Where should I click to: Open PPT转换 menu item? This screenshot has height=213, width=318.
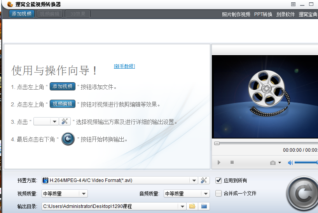pos(263,14)
